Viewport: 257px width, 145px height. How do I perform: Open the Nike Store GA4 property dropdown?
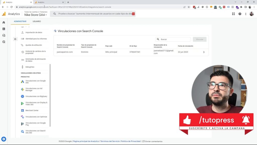coord(35,15)
